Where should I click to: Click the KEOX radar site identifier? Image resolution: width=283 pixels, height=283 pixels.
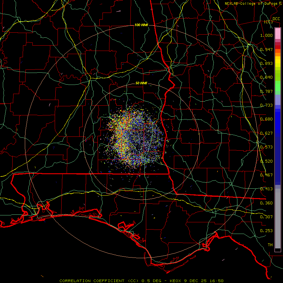point(176,281)
